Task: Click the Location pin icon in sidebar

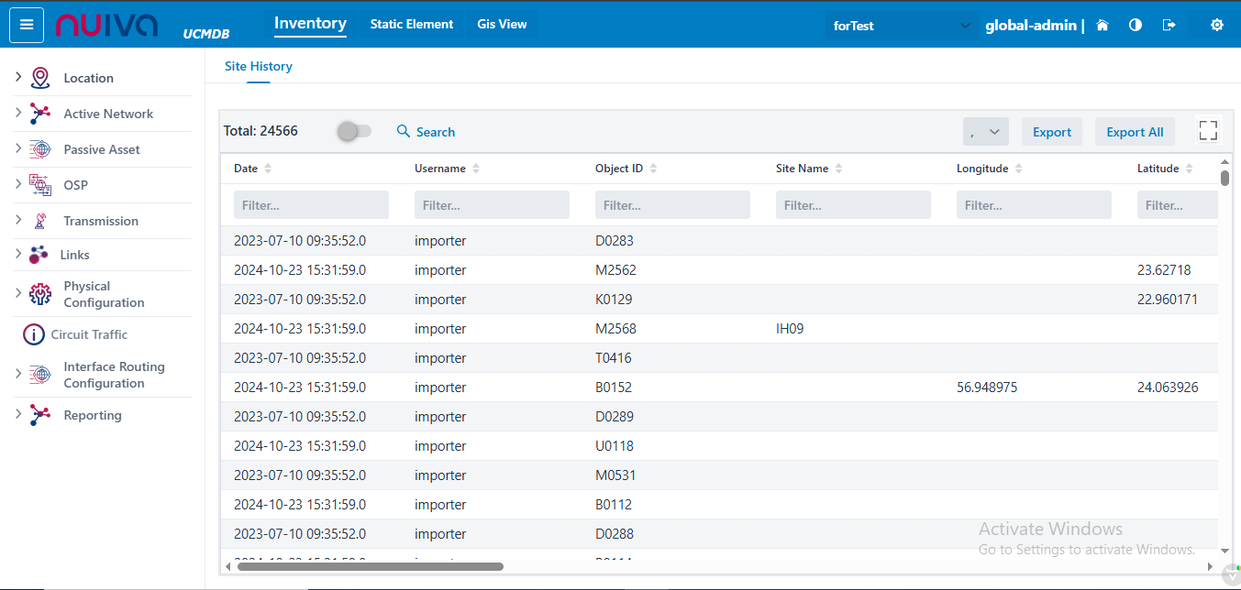Action: coord(40,78)
